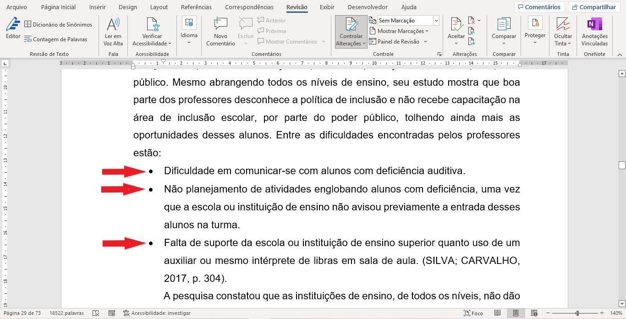Click first-line indent marker on ruler
This screenshot has height=319, width=626.
coord(164,61)
